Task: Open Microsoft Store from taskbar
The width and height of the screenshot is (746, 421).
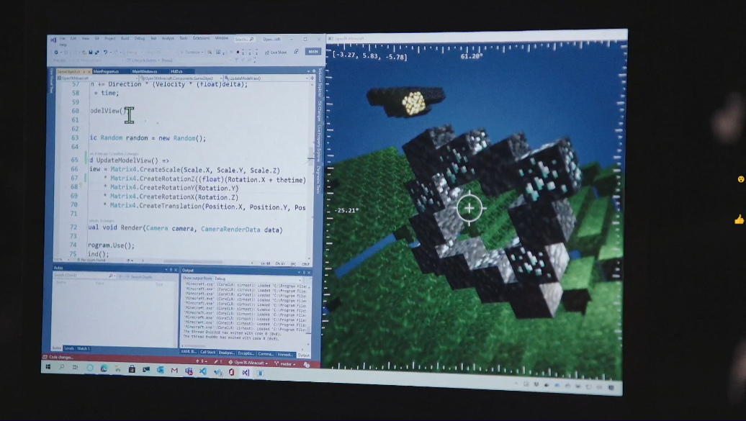Action: pos(132,370)
